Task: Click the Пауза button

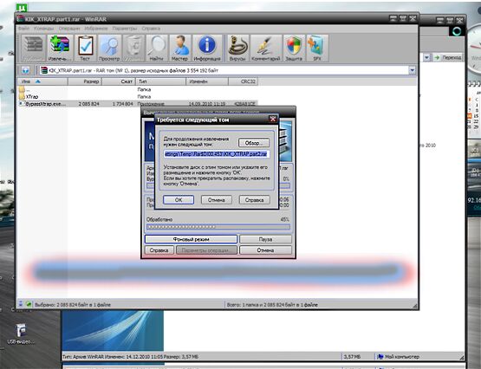Action: 265,239
